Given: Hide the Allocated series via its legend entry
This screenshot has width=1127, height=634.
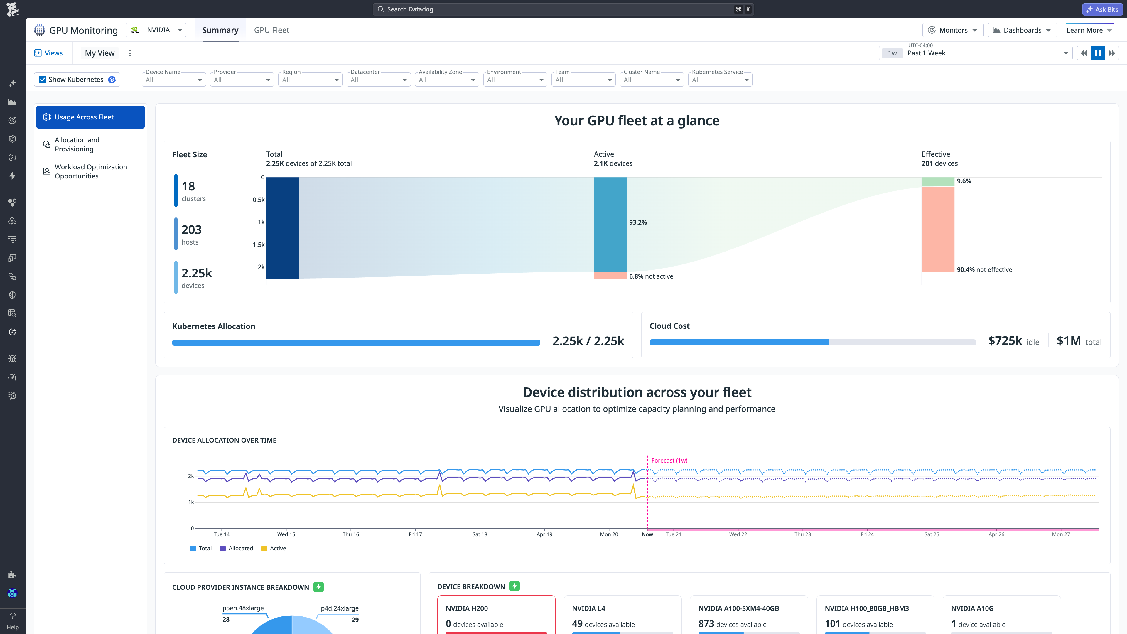Looking at the screenshot, I should [237, 548].
